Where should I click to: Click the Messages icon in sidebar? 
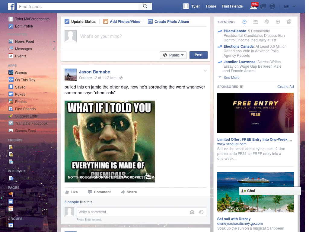pos(11,49)
